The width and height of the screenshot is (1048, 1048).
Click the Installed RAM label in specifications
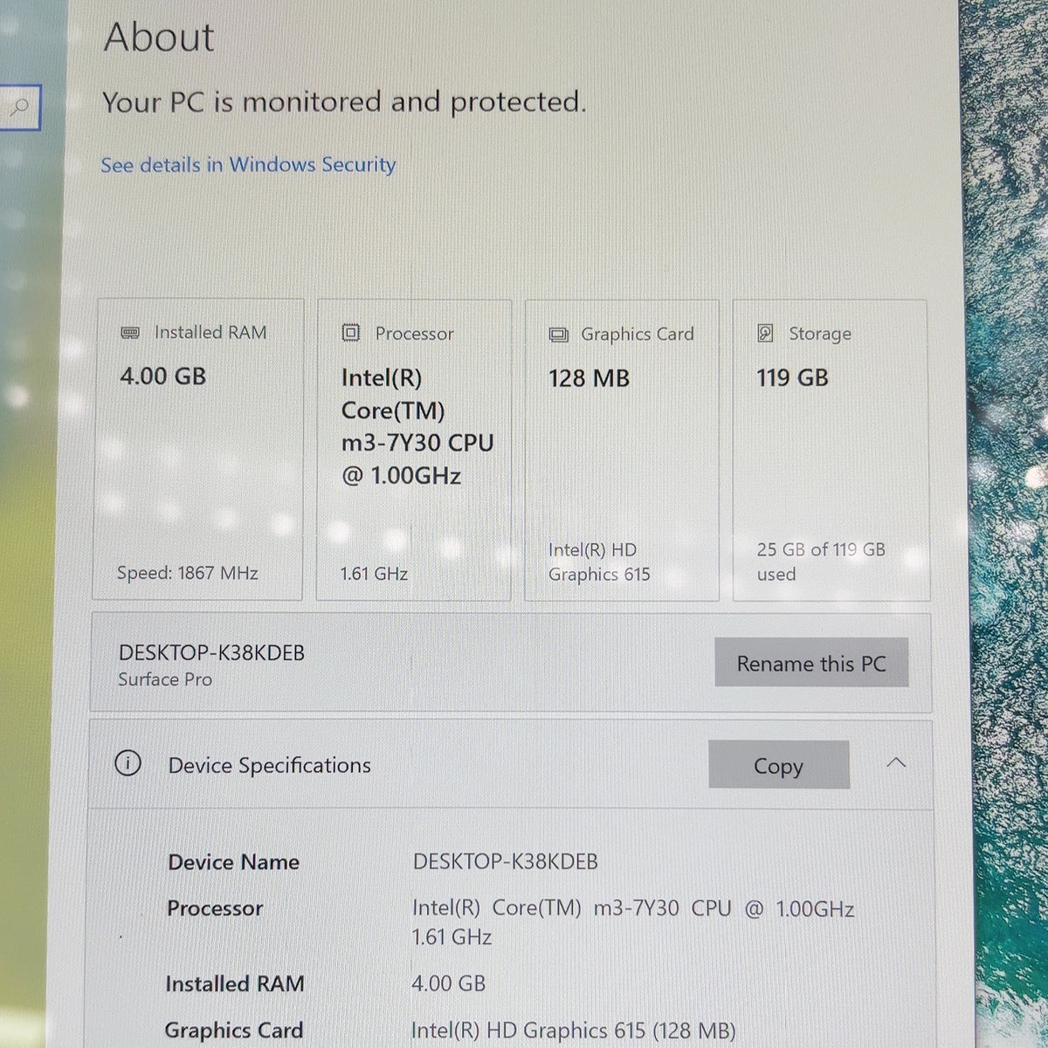point(235,984)
